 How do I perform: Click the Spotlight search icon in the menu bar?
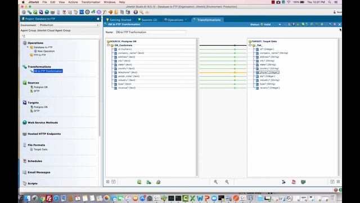click(330, 2)
